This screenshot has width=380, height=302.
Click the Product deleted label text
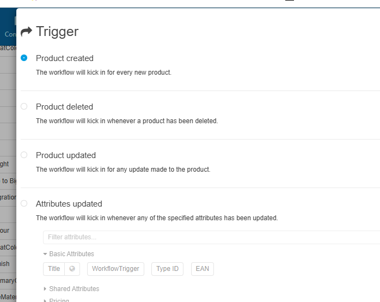point(65,107)
